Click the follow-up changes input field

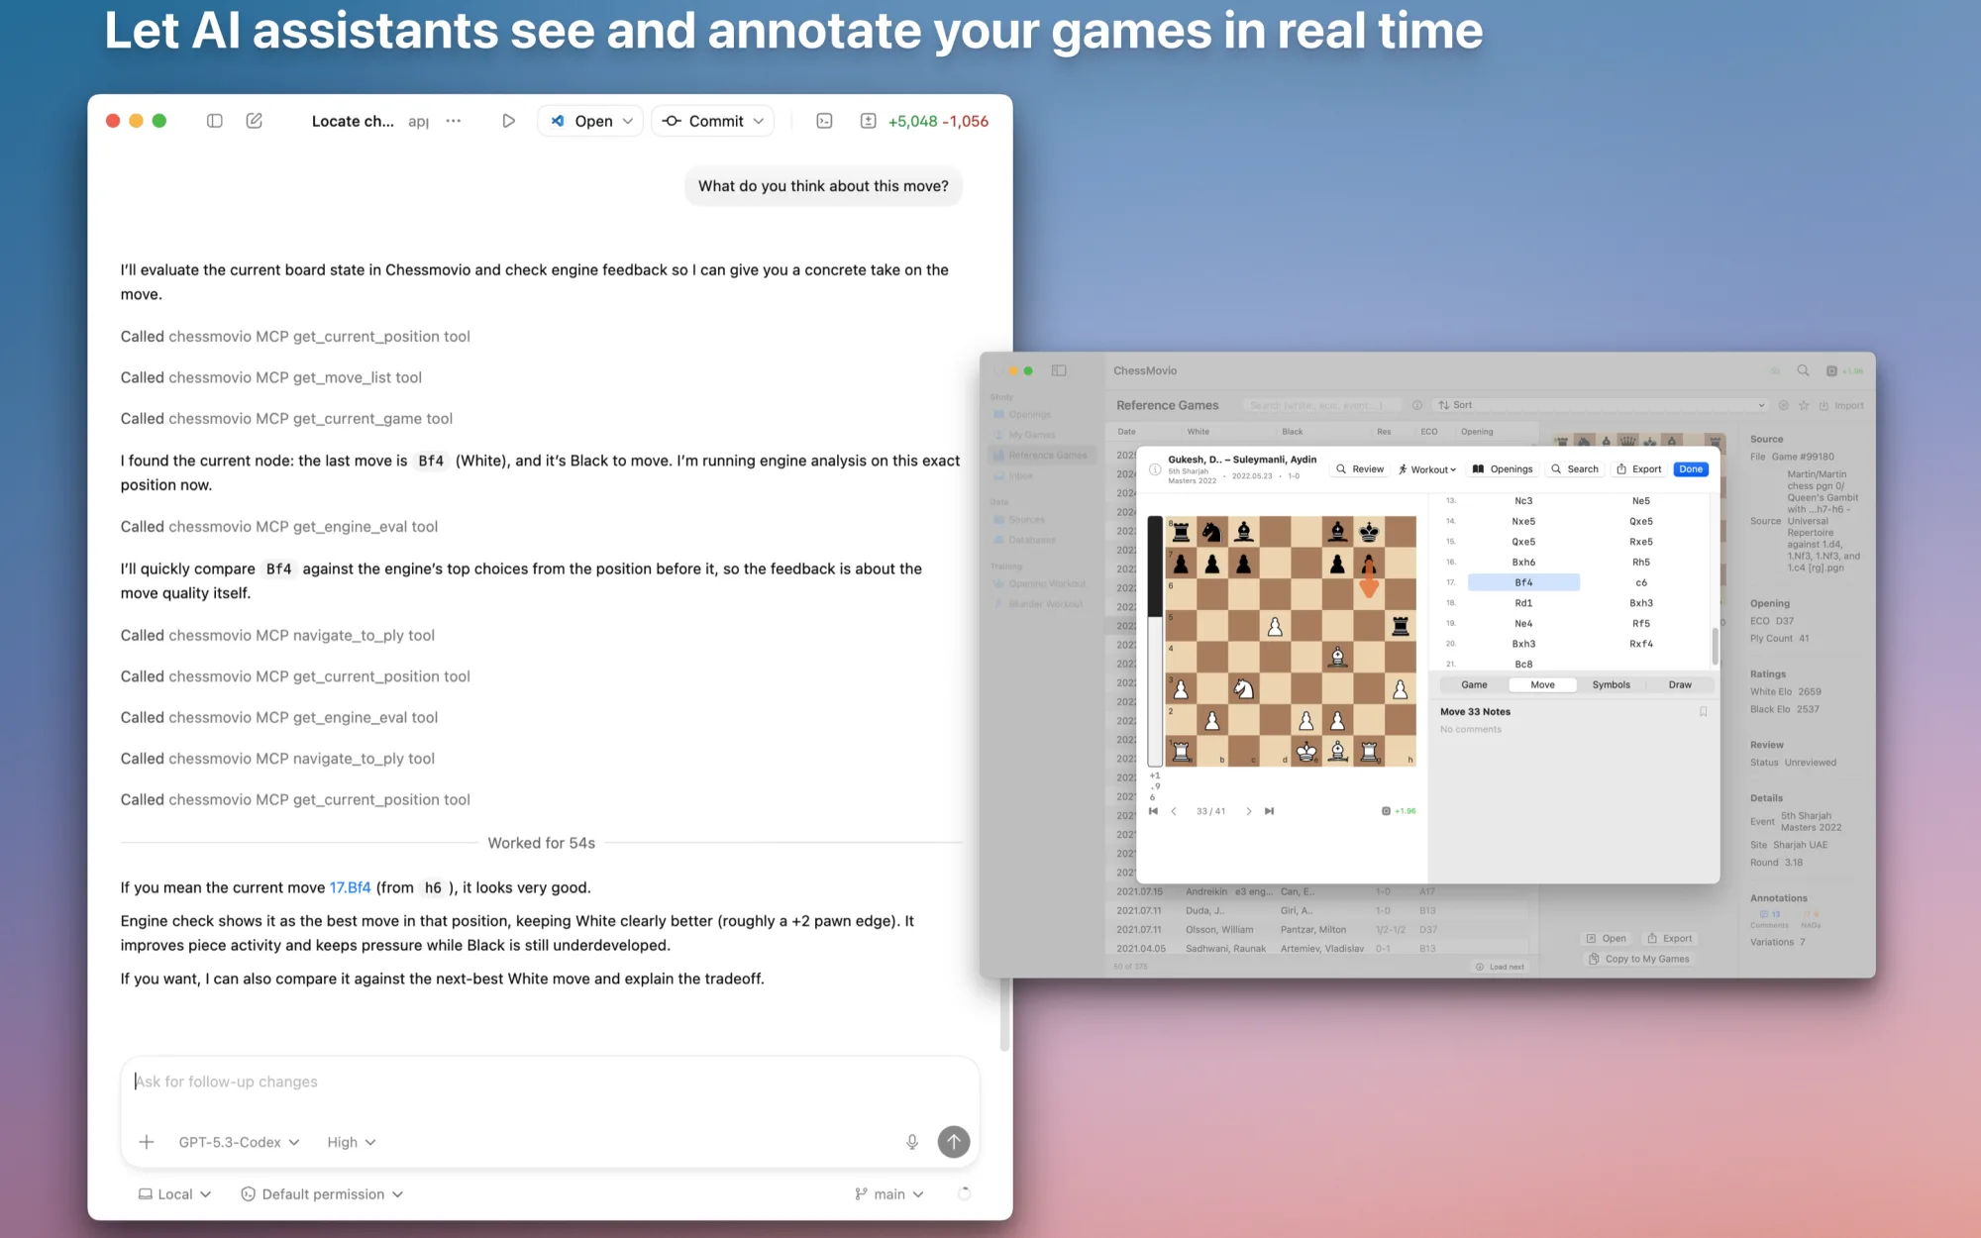[x=550, y=1082]
